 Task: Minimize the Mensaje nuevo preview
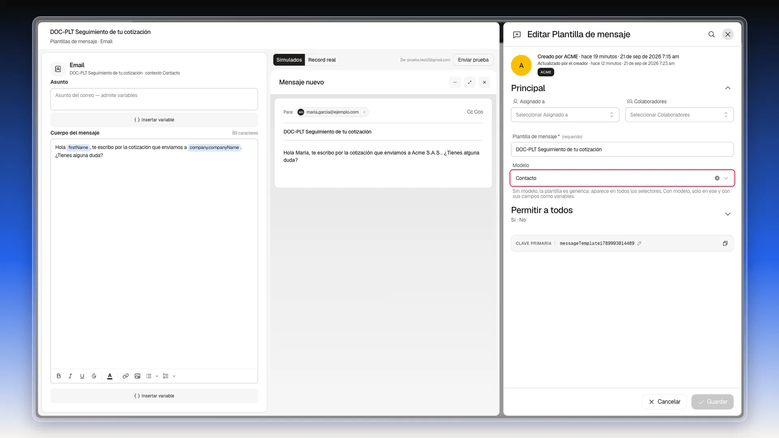click(455, 82)
